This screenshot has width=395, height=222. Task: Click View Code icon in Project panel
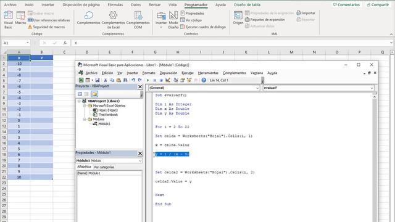(80, 94)
